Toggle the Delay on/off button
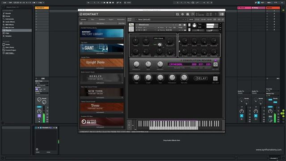 tap(215, 79)
